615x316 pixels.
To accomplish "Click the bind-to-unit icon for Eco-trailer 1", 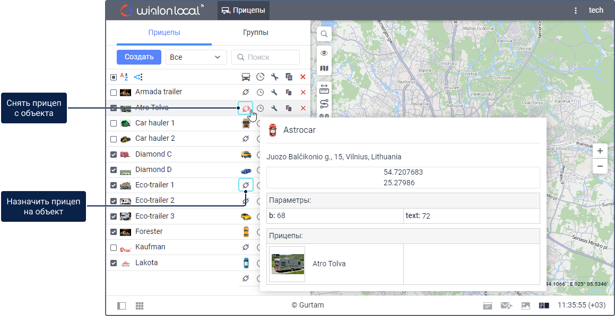I will [x=245, y=185].
